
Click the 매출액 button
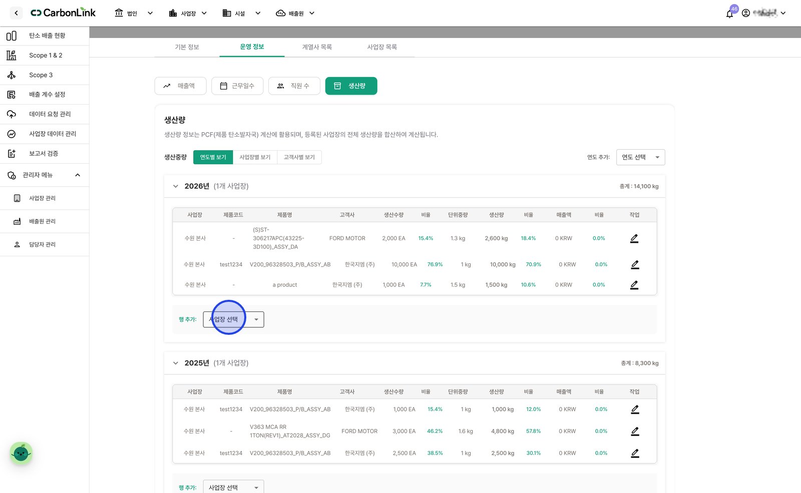coord(180,86)
